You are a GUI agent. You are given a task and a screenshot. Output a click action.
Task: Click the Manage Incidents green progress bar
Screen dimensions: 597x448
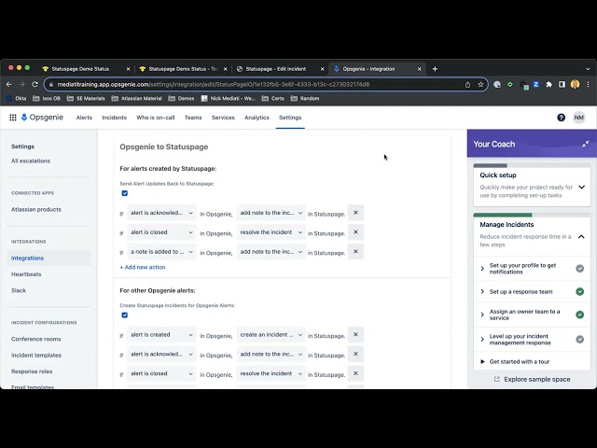pos(503,216)
